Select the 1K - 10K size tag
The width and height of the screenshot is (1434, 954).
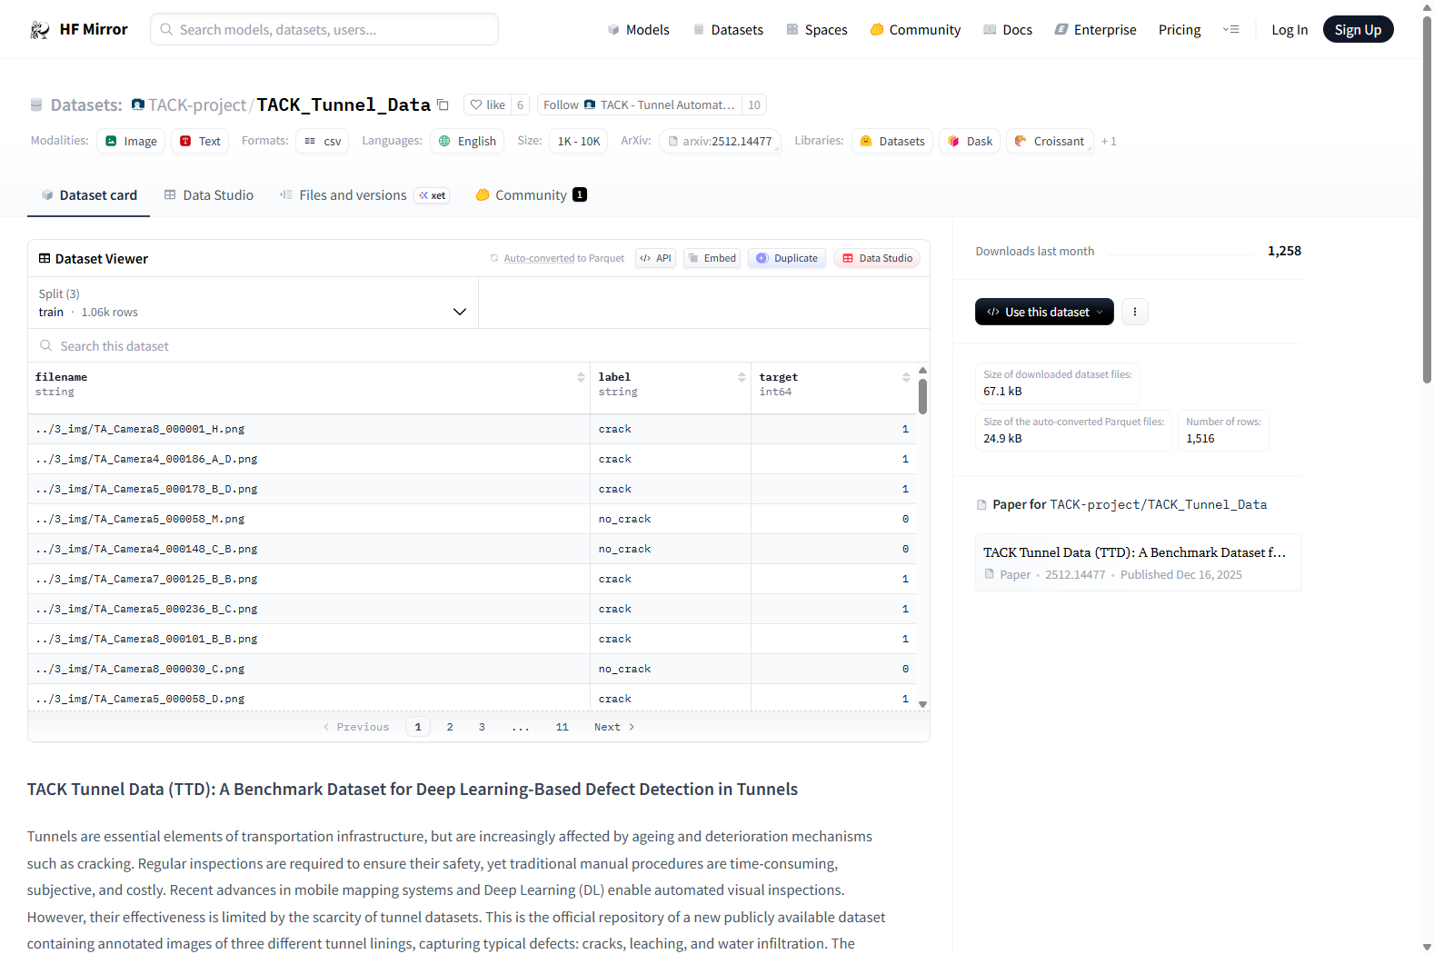579,141
